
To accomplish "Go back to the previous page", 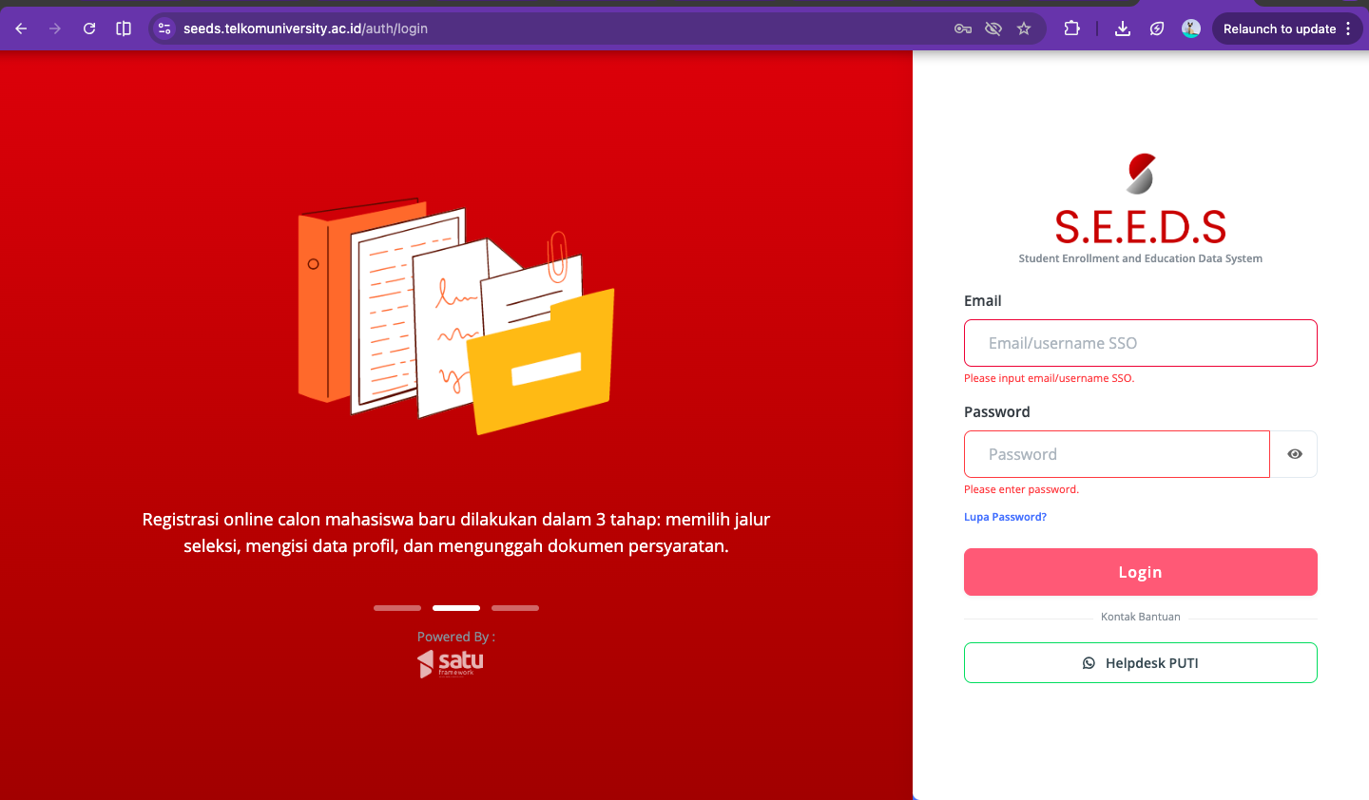I will (21, 29).
